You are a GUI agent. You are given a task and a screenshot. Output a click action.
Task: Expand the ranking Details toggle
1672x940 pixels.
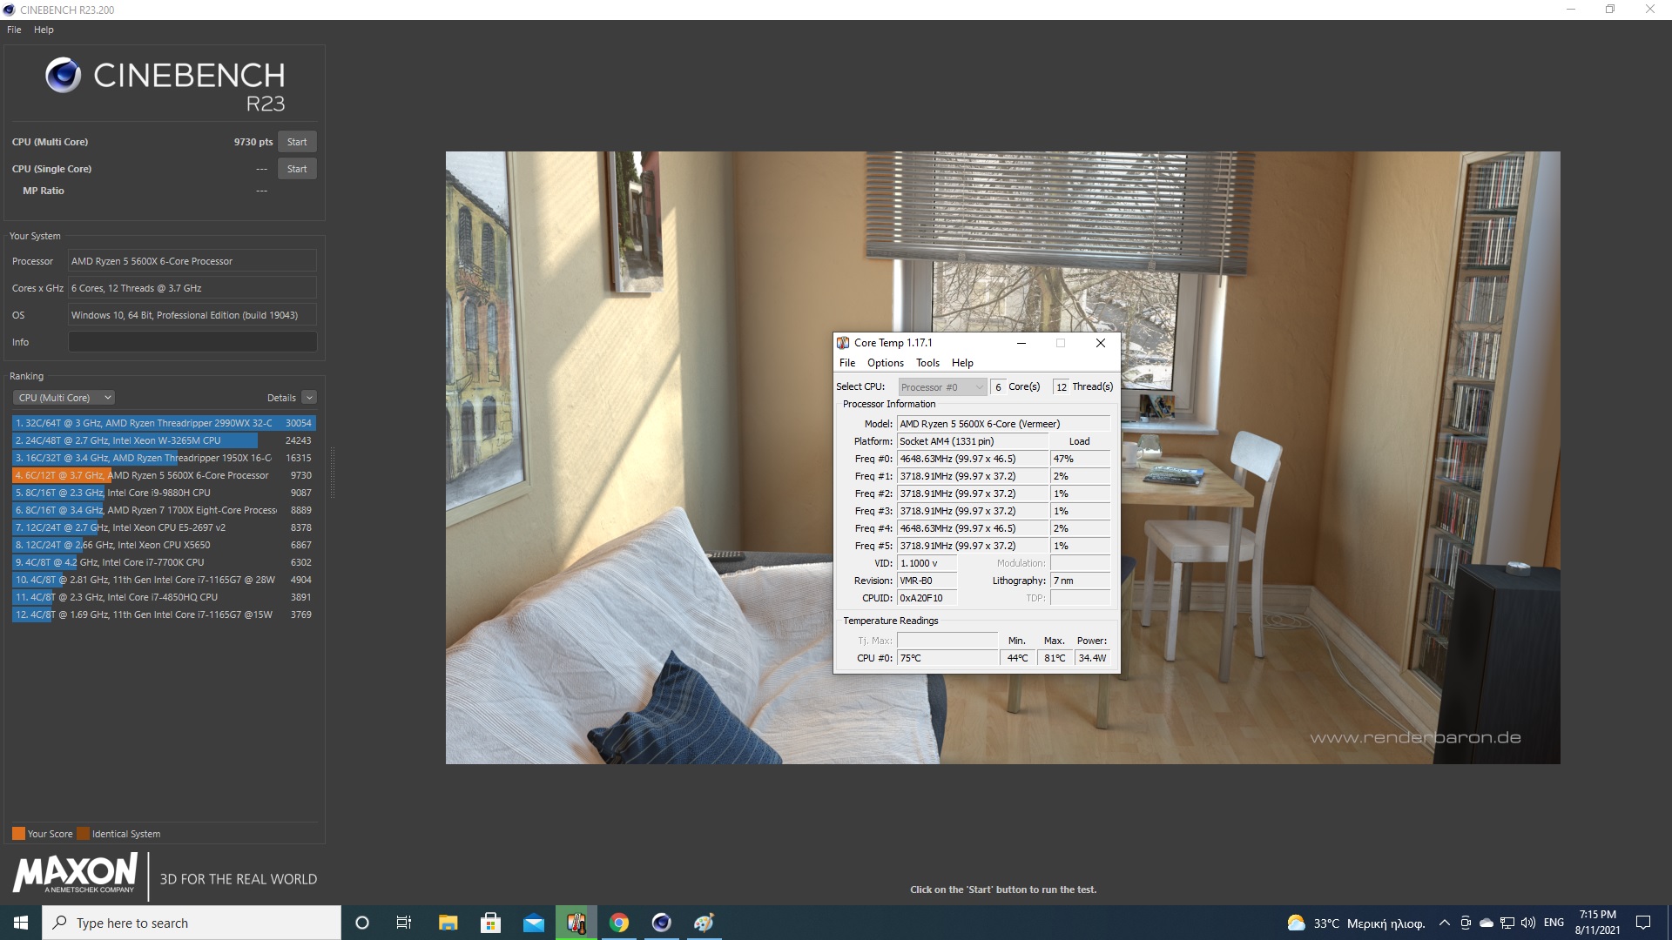point(309,398)
